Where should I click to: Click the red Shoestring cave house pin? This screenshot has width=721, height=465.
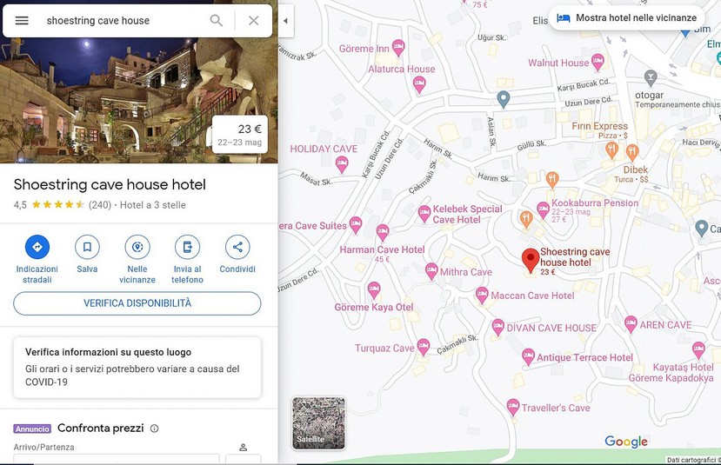531,260
